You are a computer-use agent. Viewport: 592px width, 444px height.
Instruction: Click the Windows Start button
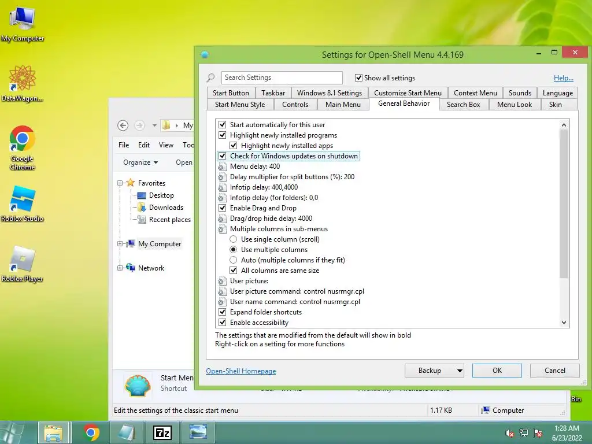[12, 432]
